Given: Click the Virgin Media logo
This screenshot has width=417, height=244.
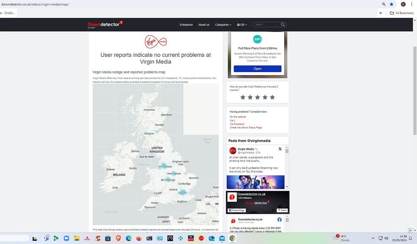Looking at the screenshot, I should coord(156,42).
